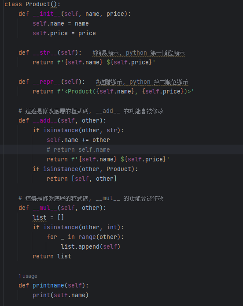The width and height of the screenshot is (243, 306).
Task: Click the "if isinstance(other, str):" line
Action: [x=78, y=130]
